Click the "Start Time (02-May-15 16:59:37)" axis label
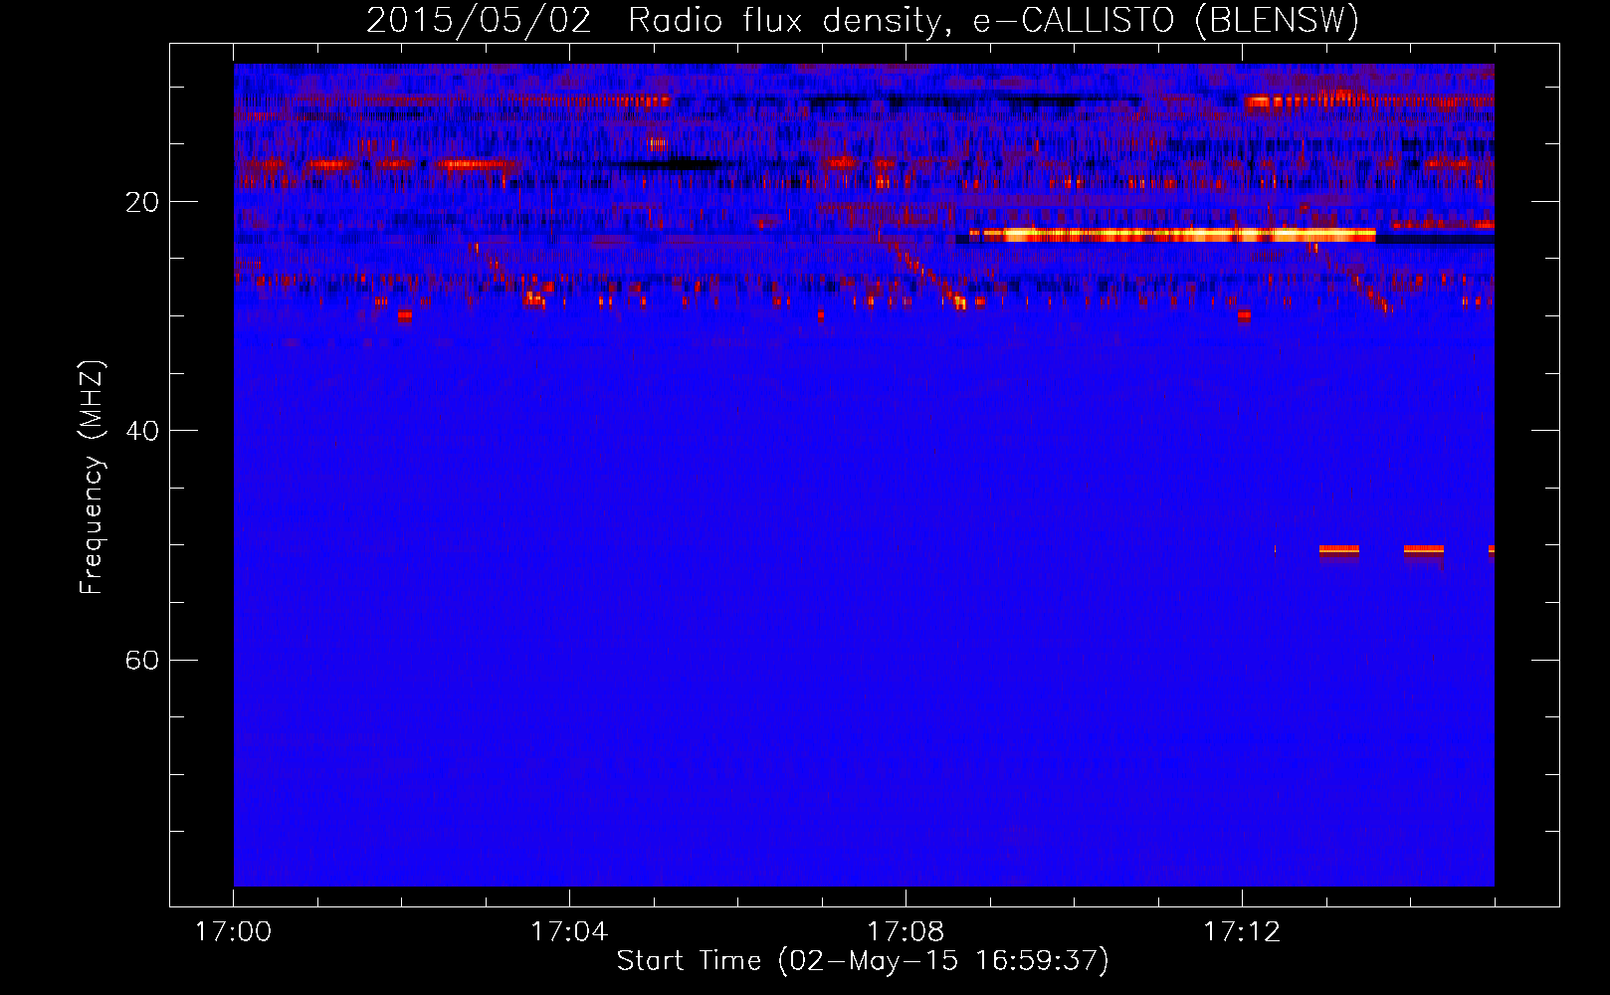1610x995 pixels. coord(863,961)
